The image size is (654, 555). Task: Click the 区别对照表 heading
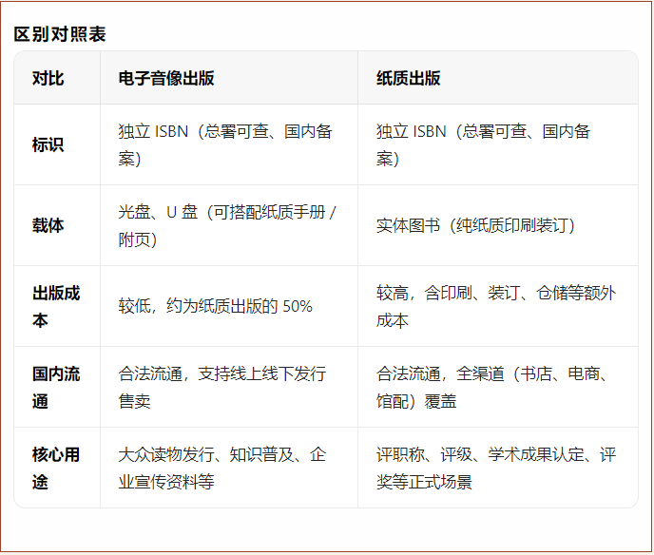(x=60, y=34)
